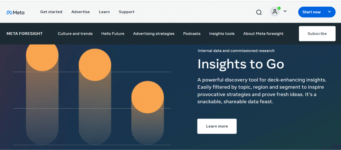Open the Podcasts section
341x150 pixels.
coord(192,34)
